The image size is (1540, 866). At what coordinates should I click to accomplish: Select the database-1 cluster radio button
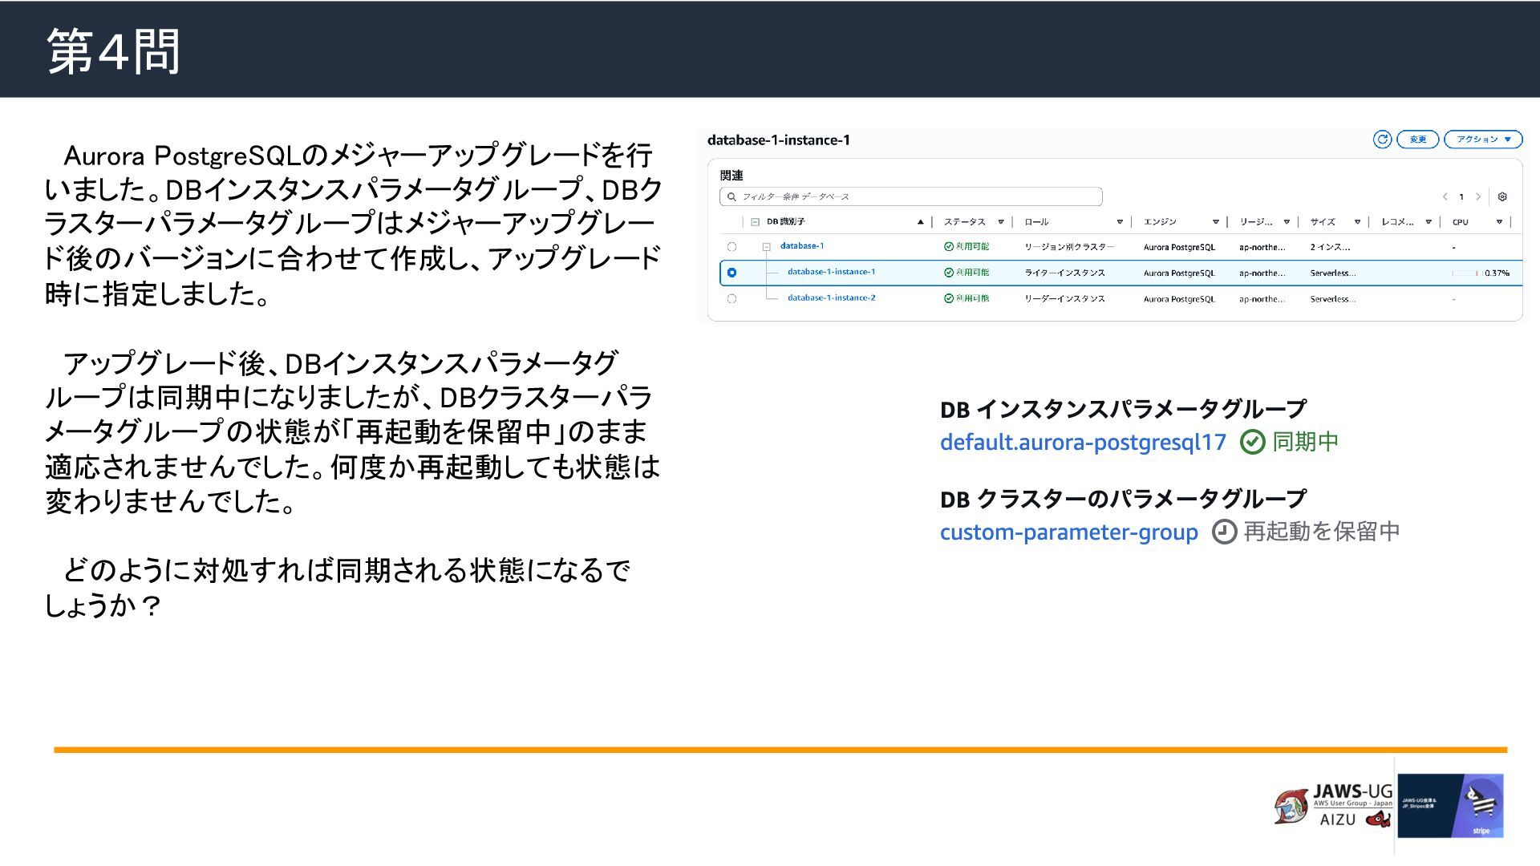[731, 247]
